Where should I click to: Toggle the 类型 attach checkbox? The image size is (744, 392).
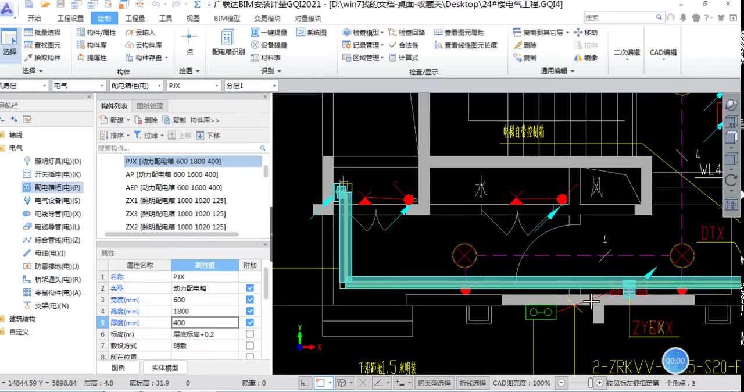(x=250, y=288)
